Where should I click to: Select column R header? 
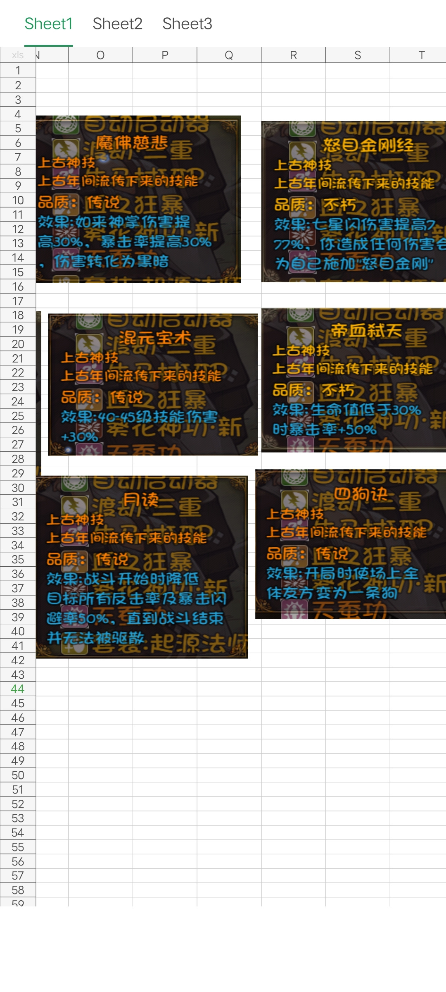tap(294, 55)
